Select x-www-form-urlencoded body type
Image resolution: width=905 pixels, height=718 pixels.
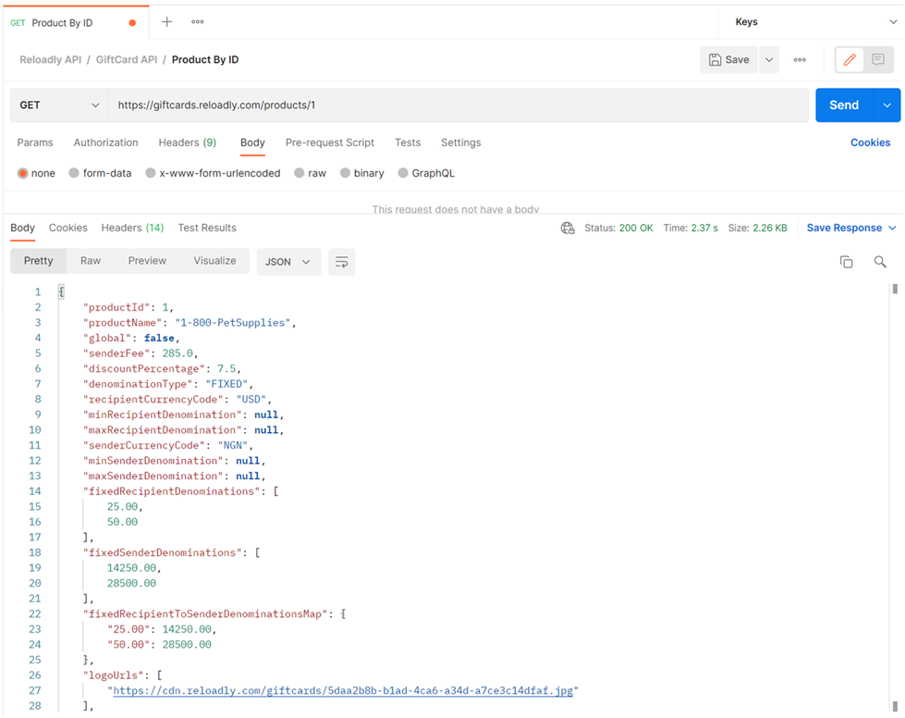pos(213,173)
